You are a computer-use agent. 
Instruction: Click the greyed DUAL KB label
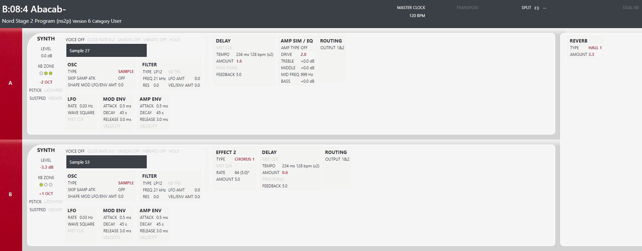coord(631,8)
